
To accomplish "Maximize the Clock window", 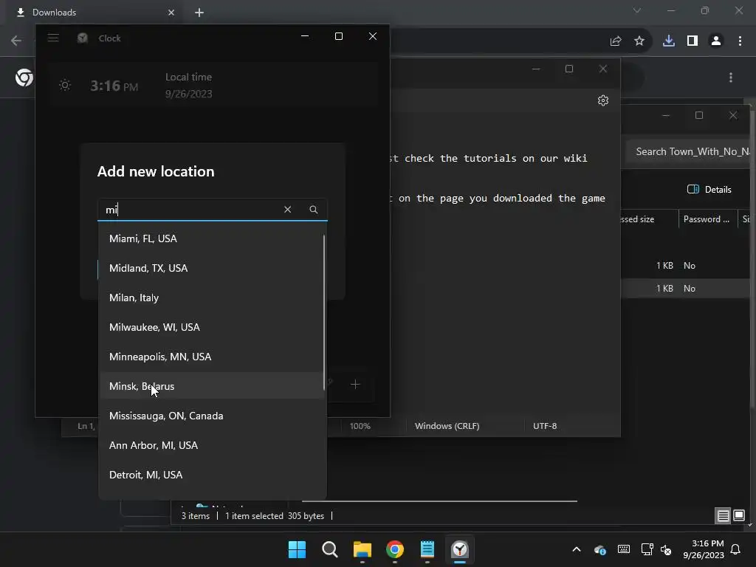I will (x=339, y=36).
